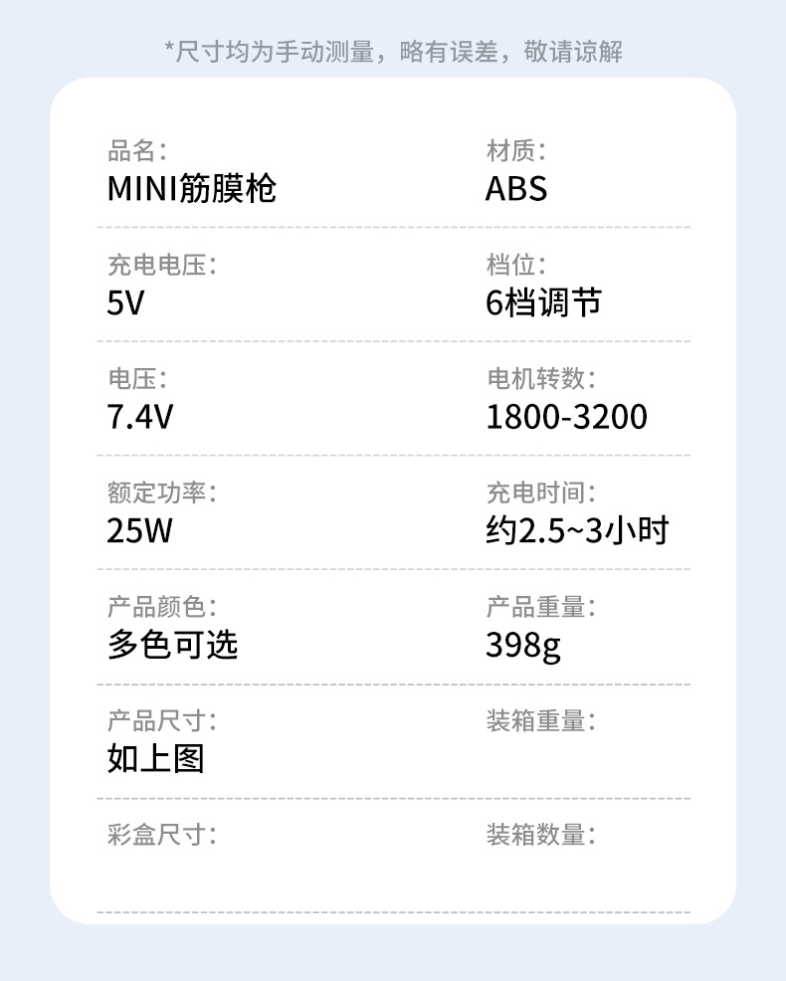Click the charging time 约2.5~3小时
The height and width of the screenshot is (981, 786).
(577, 531)
